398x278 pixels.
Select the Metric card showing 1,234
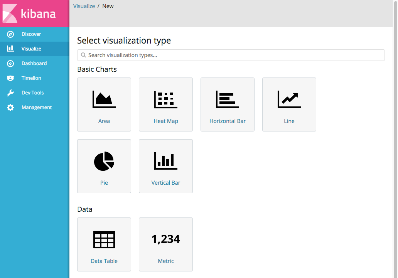[x=166, y=239]
